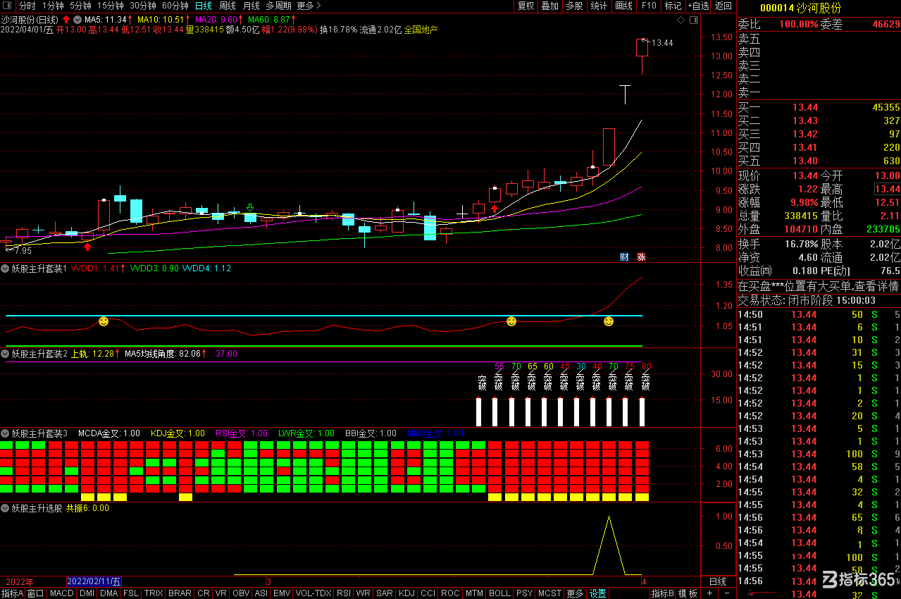Switch to 分时 intraday view
Image resolution: width=901 pixels, height=599 pixels.
click(27, 6)
